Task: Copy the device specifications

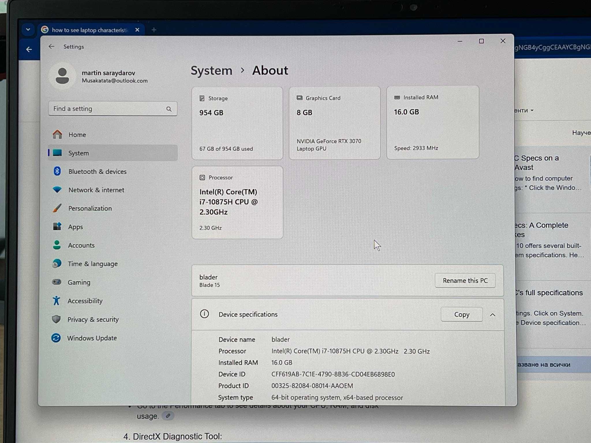Action: tap(462, 314)
